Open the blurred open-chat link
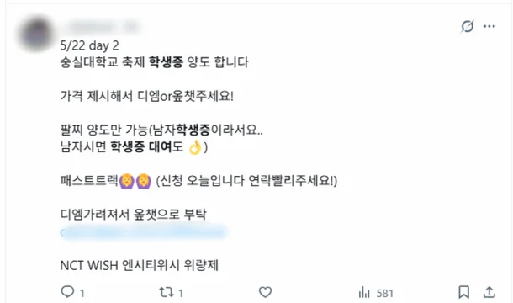The height and width of the screenshot is (303, 513). click(144, 232)
